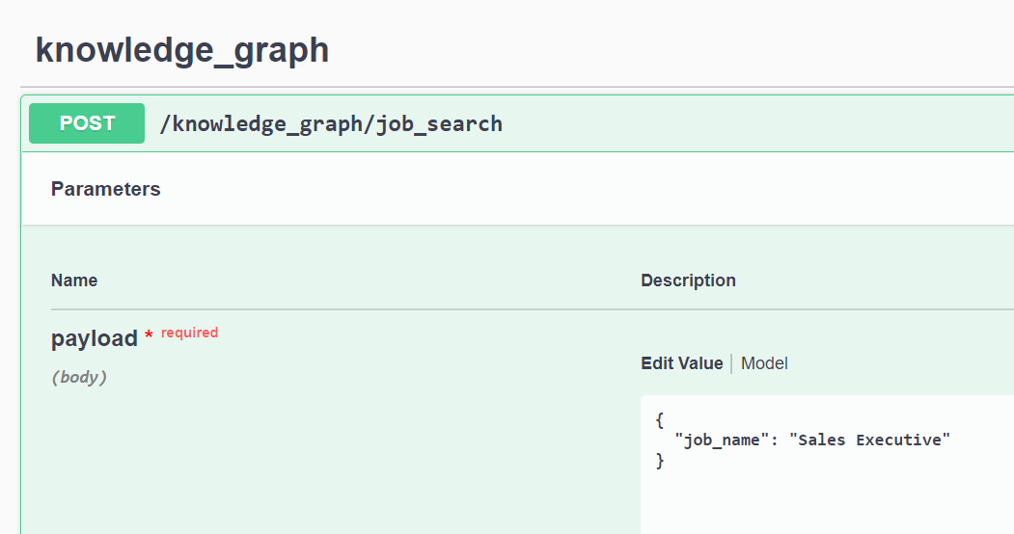This screenshot has width=1014, height=534.
Task: Click the opening curly brace in payload
Action: click(660, 419)
